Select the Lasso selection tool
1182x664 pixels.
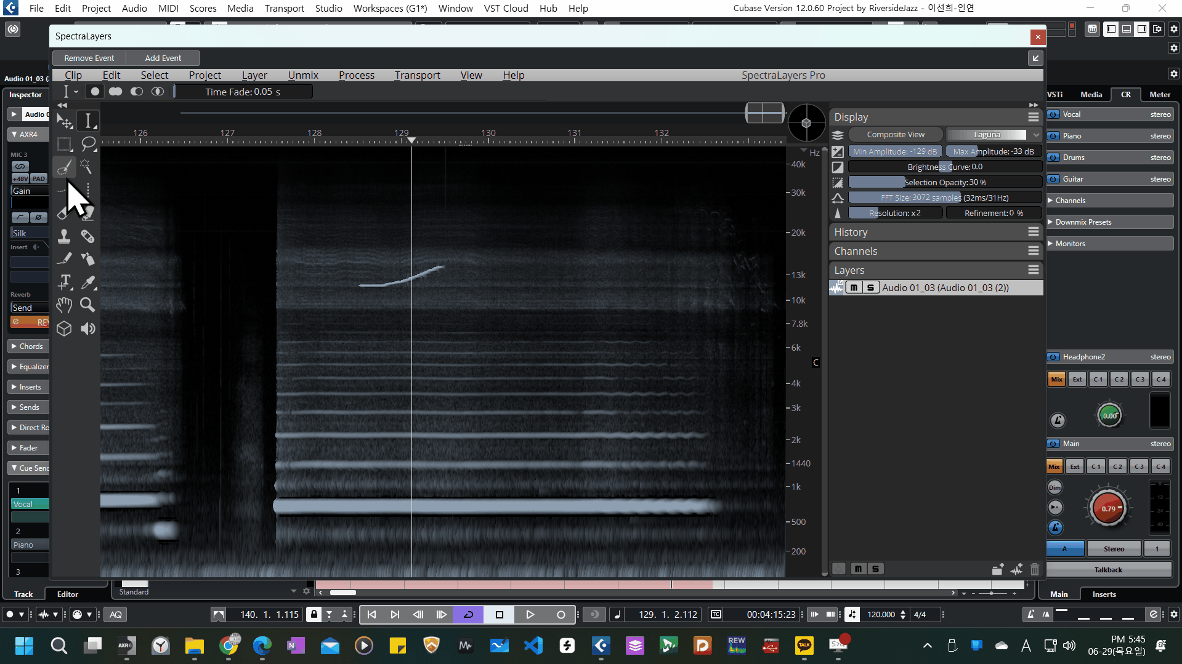click(88, 144)
